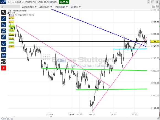Open the Zeiteinheit dropdown
Screen dimensions: 160x120
point(29,7)
